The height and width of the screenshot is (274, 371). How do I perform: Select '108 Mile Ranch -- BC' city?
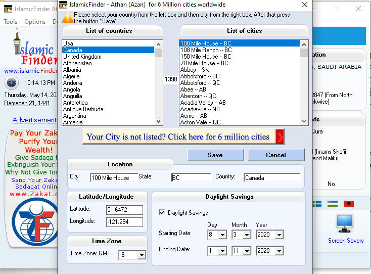pos(240,50)
